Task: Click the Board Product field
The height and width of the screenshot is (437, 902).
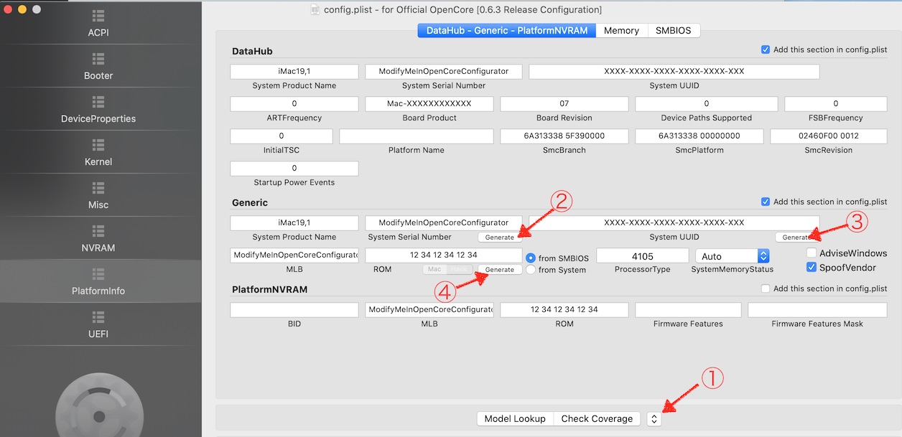Action: [429, 104]
